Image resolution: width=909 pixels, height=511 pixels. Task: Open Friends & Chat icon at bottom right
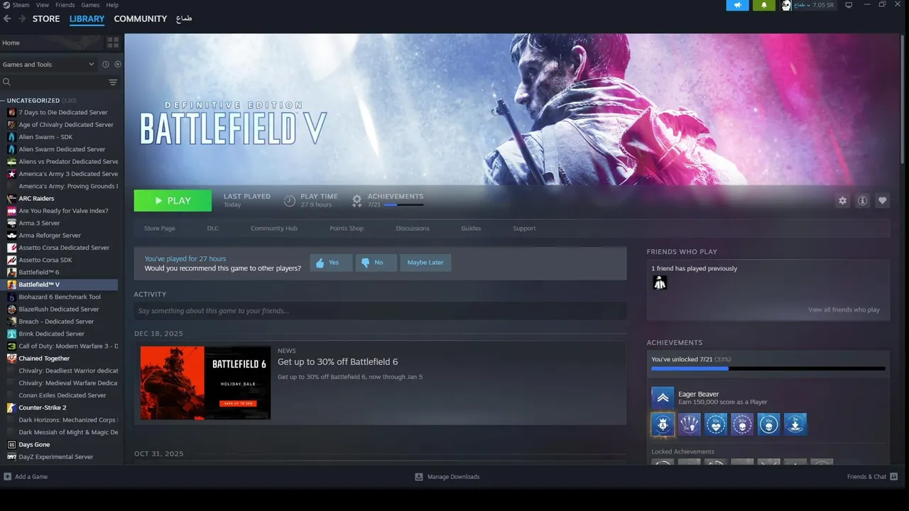893,476
